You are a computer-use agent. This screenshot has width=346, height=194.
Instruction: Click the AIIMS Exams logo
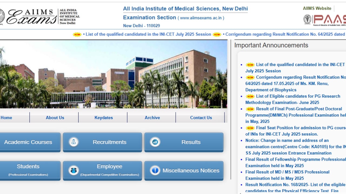[x=40, y=16]
